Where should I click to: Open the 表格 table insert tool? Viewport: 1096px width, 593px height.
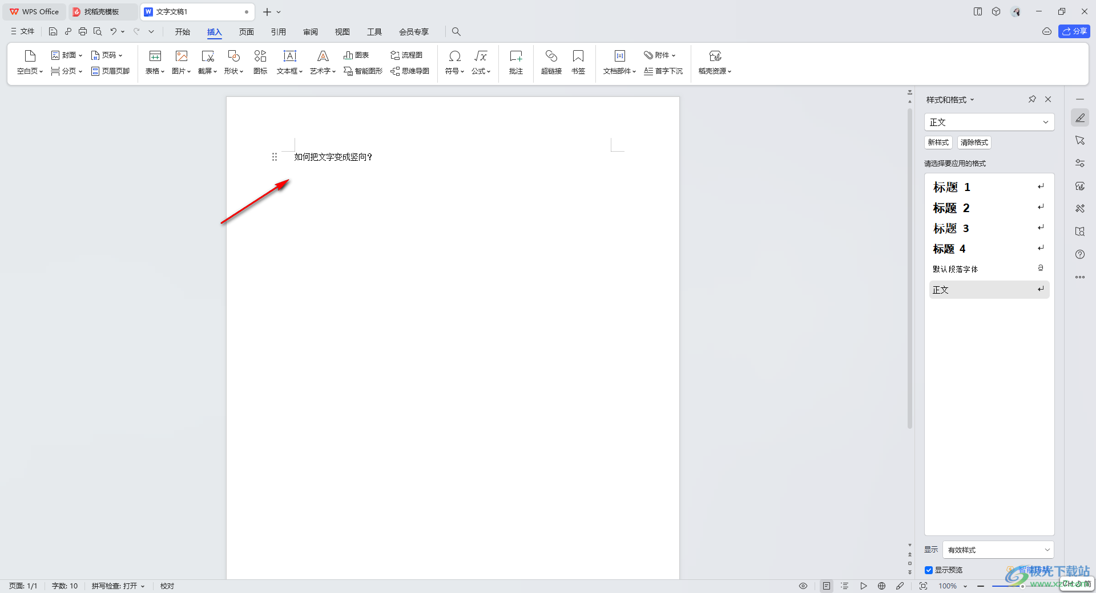[x=155, y=62]
